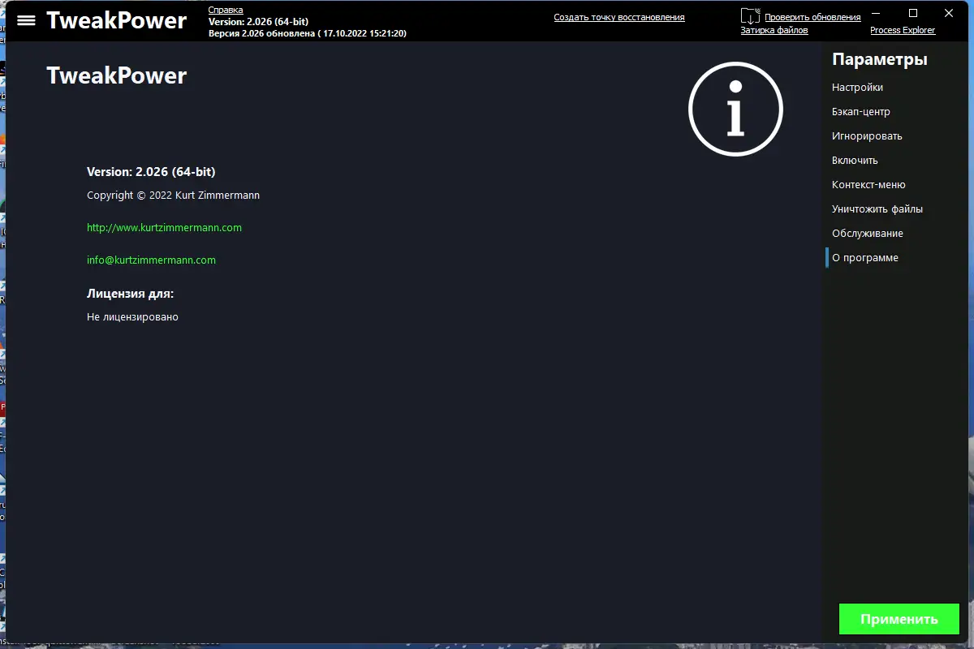
Task: Click Версия 2.026 обновлена header text
Action: pos(308,33)
